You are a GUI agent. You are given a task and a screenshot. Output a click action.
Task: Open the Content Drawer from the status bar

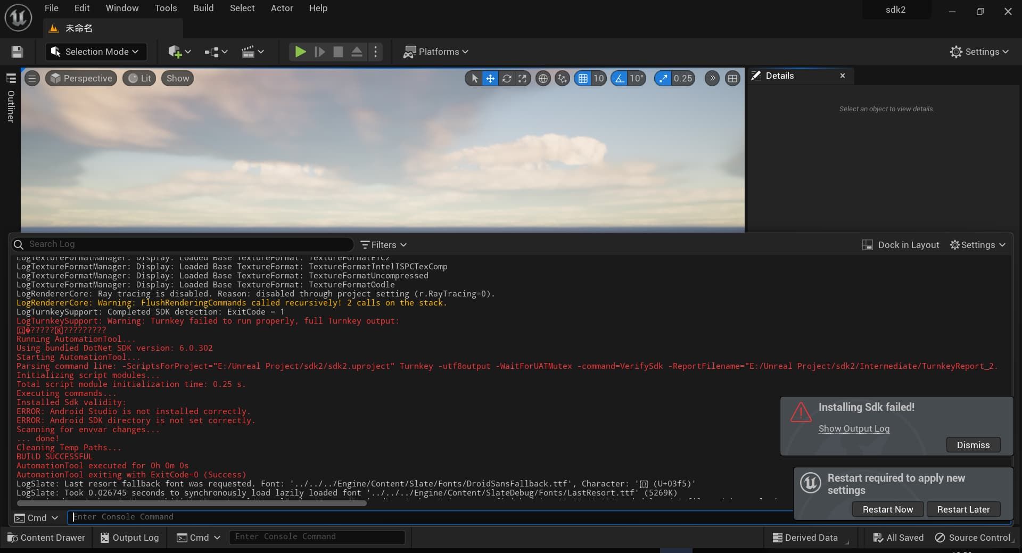47,538
